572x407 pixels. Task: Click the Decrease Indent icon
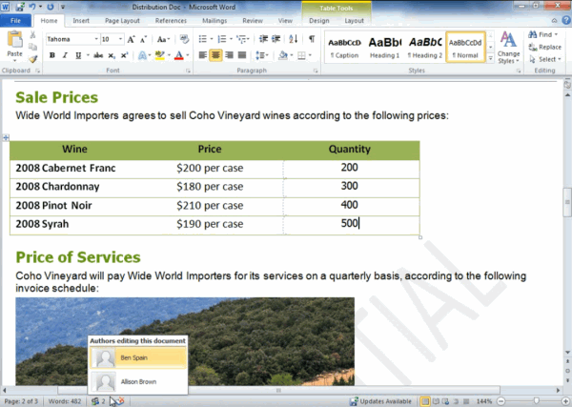263,39
